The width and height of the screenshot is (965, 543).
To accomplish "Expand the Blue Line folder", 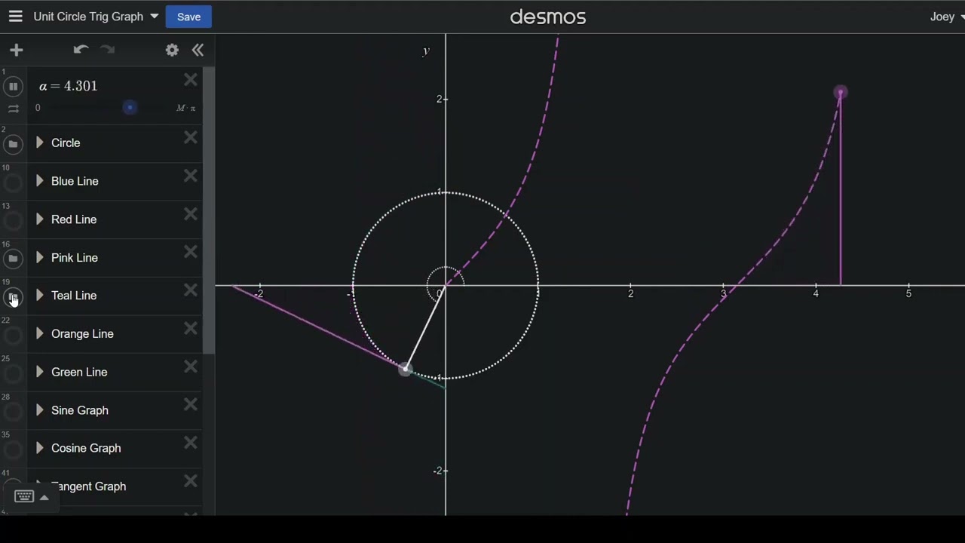I will pos(40,181).
